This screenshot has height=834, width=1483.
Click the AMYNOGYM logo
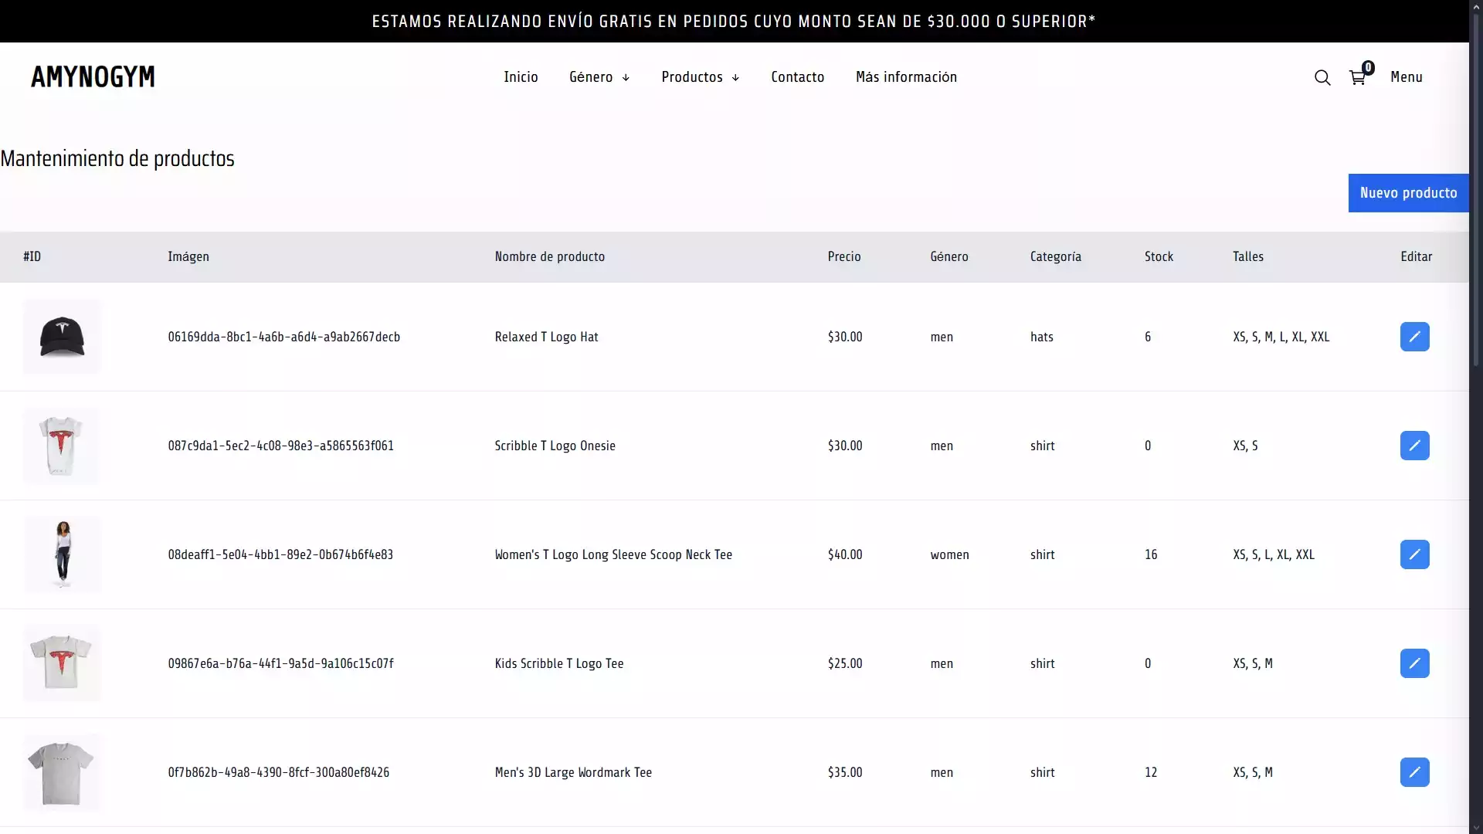[x=93, y=76]
